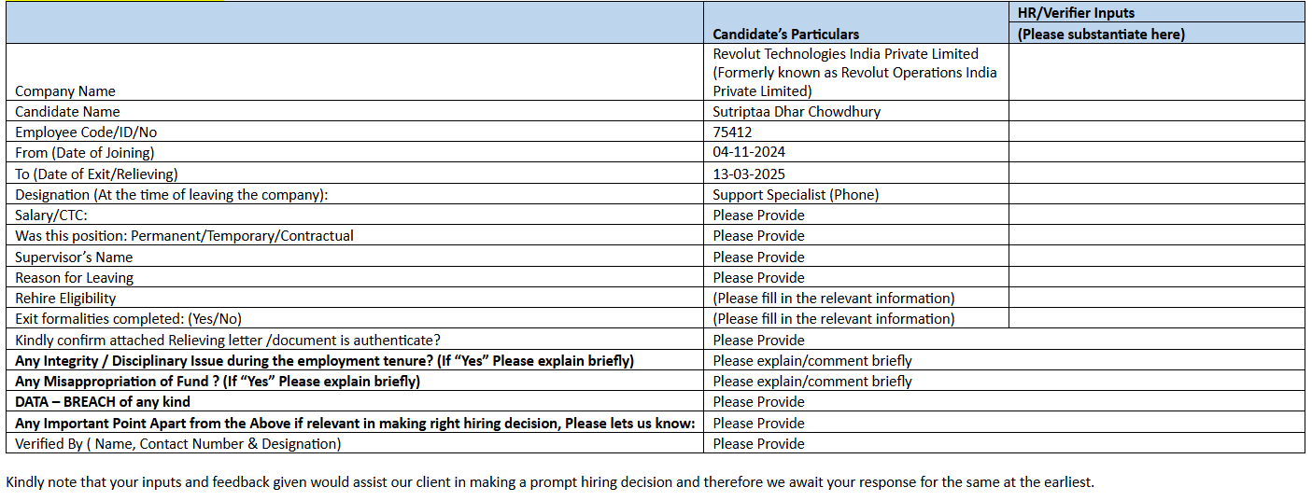Click the Misappropriation of Fund comment cell
Image resolution: width=1312 pixels, height=501 pixels.
coord(811,382)
